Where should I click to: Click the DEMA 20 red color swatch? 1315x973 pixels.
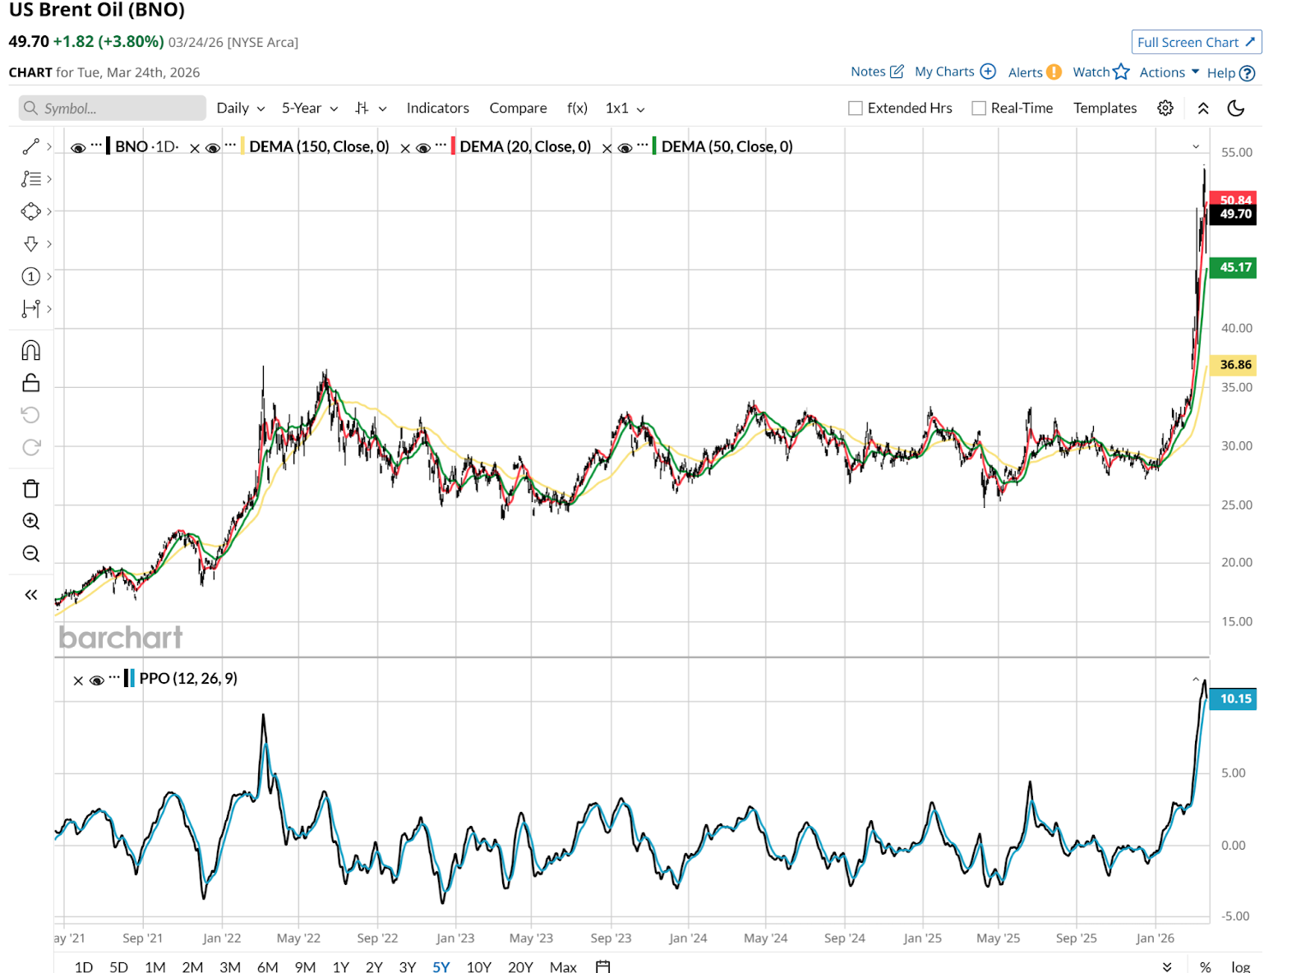(453, 146)
